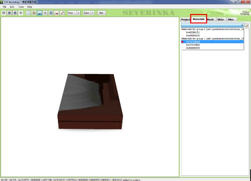Switch to the Mesh tab
Image resolution: width=251 pixels, height=181 pixels.
click(x=210, y=19)
